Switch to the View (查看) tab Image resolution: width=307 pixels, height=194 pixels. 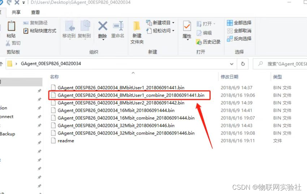coord(35,12)
